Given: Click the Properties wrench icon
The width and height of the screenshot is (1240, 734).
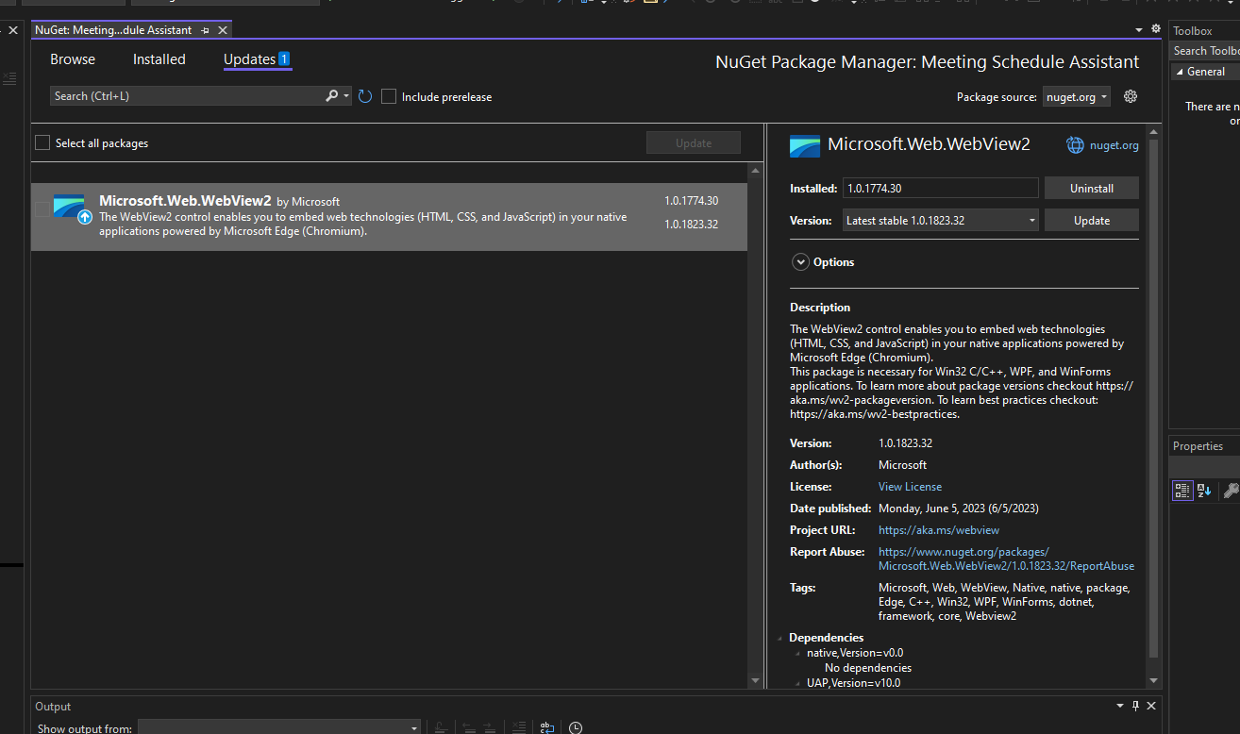Looking at the screenshot, I should point(1230,490).
